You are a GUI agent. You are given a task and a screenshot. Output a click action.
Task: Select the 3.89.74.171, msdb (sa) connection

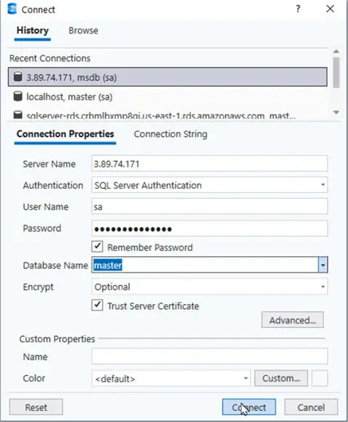(168, 77)
